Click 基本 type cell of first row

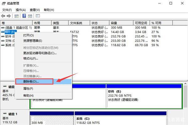coord(56,28)
